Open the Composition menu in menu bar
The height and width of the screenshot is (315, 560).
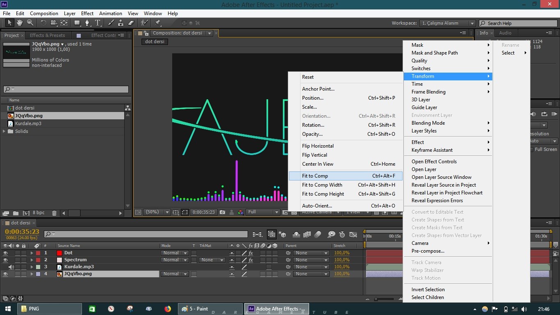44,14
